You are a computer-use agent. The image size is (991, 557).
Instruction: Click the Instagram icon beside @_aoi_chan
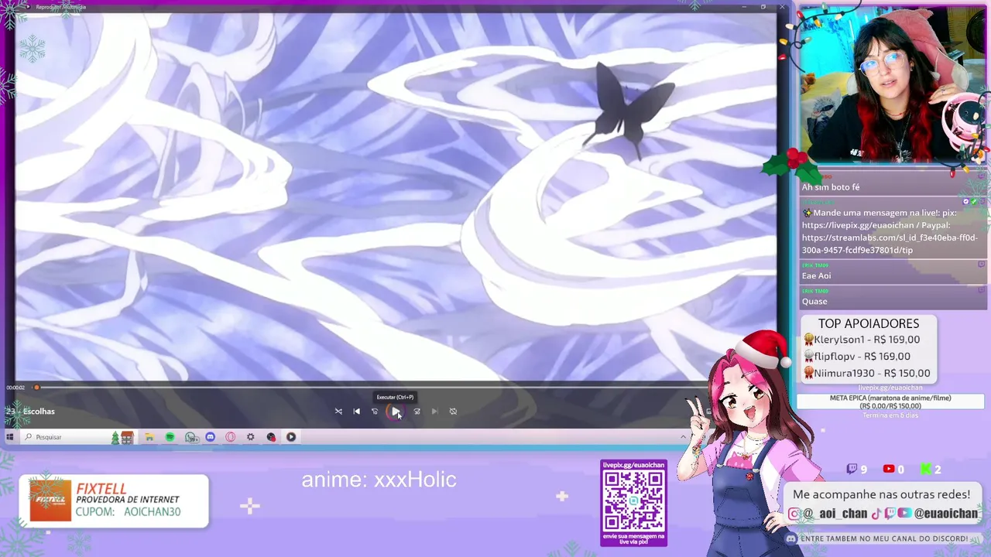[x=794, y=514]
